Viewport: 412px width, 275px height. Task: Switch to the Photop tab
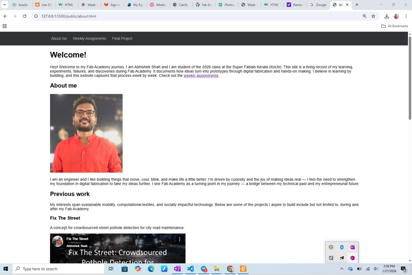coord(226,5)
